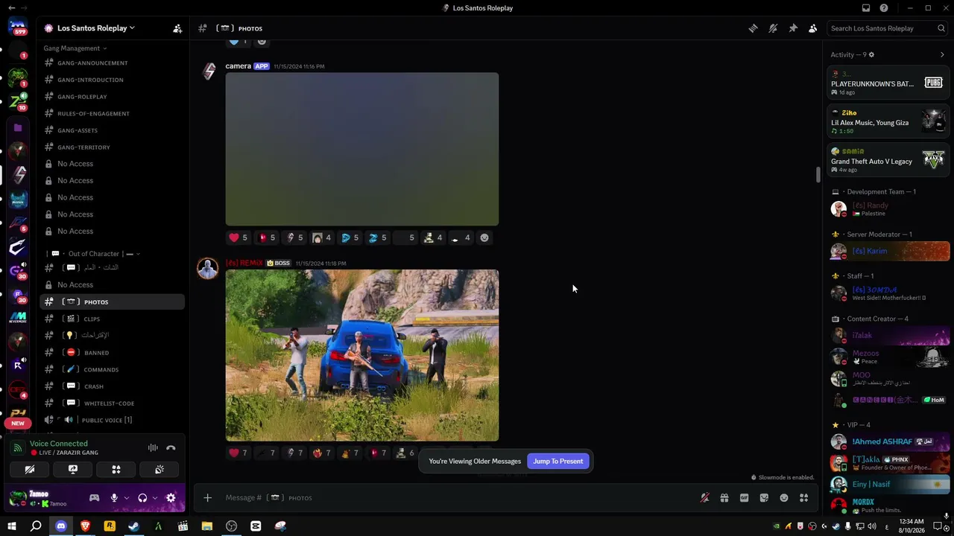Open headphone output options arrow
954x536 pixels.
click(154, 498)
